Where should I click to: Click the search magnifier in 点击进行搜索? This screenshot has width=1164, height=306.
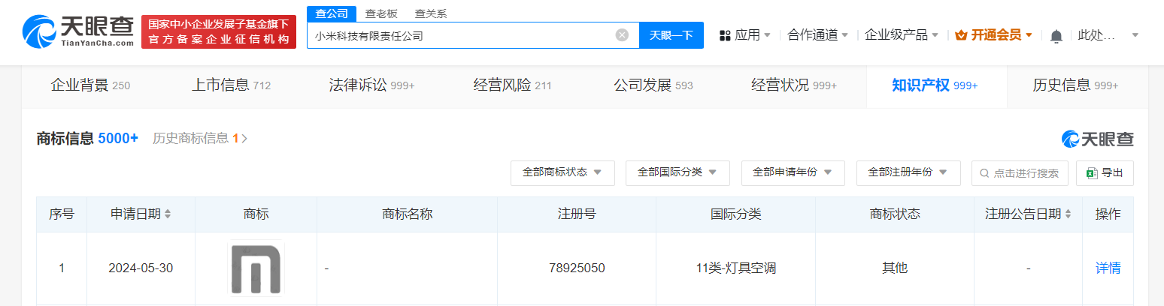click(984, 173)
